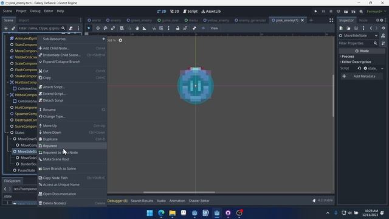The width and height of the screenshot is (389, 219).
Task: Choose Save Branch as Scene
Action: coord(72,169)
